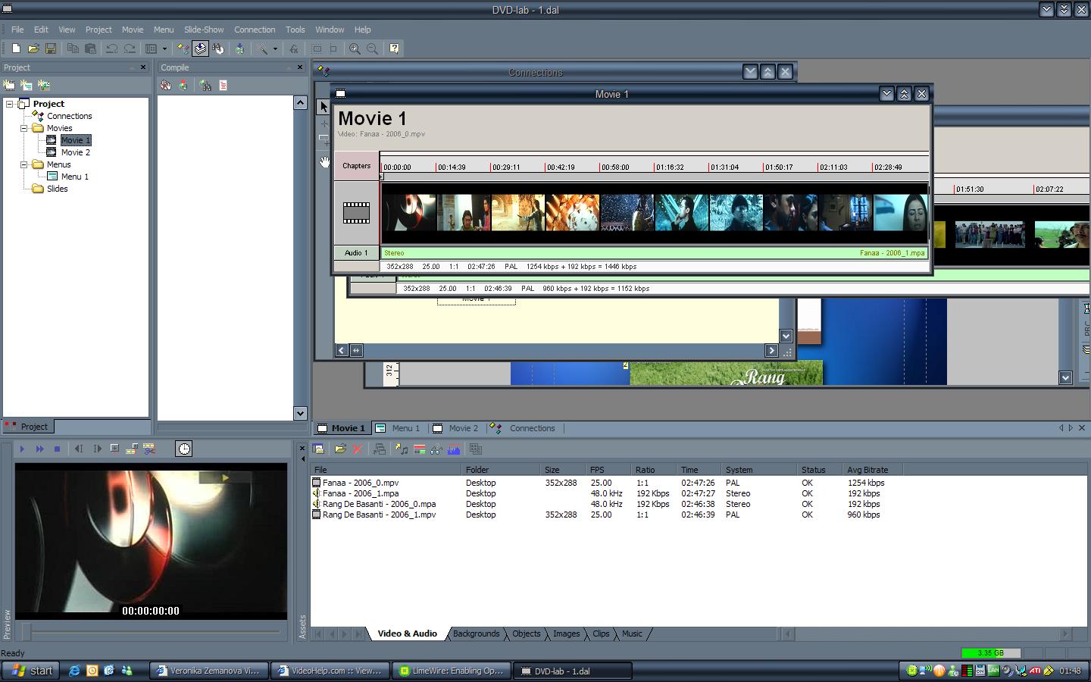
Task: Click the Windows start button
Action: coord(33,671)
